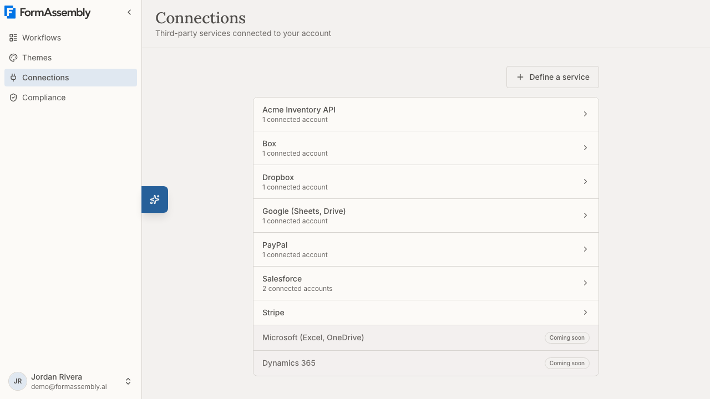710x399 pixels.
Task: Click the demo@formassembly.ai email
Action: click(x=69, y=387)
